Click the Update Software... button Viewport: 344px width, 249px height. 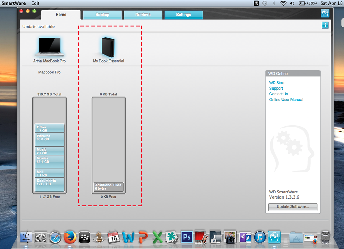(293, 207)
